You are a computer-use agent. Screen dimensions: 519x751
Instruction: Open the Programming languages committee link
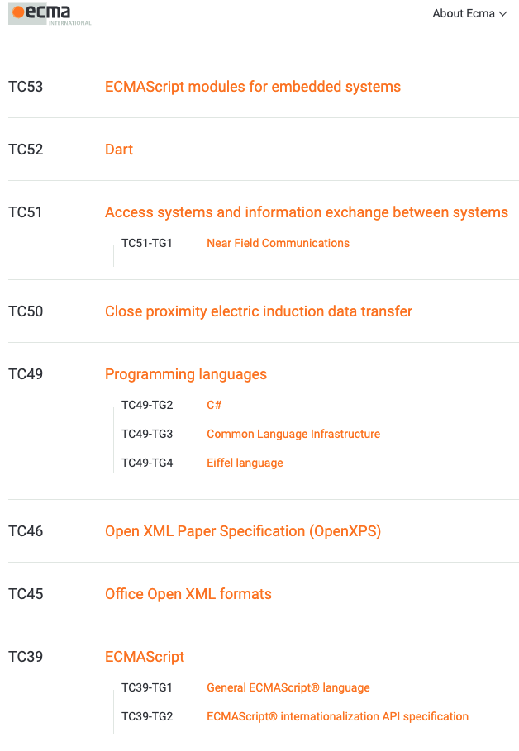click(x=186, y=374)
